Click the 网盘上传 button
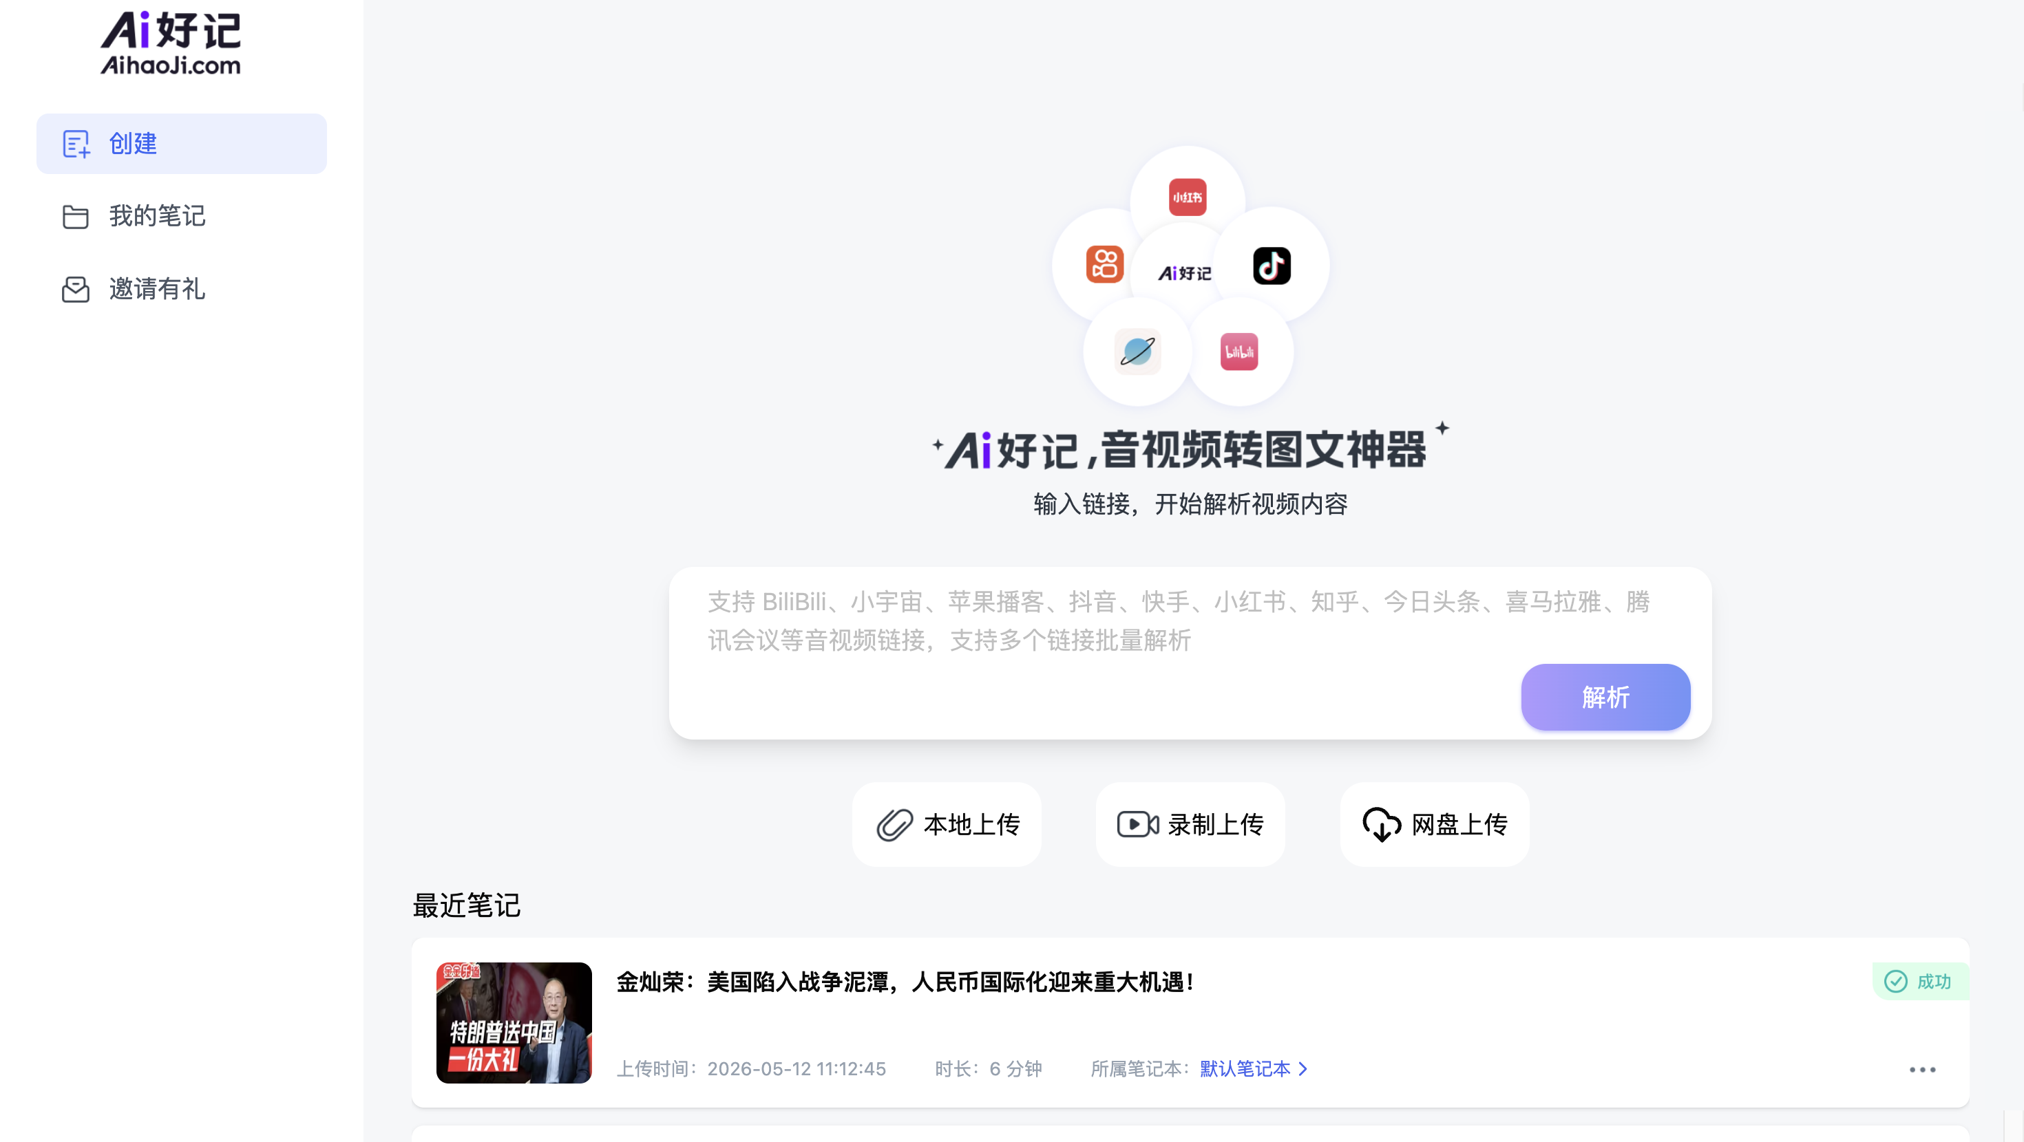Image resolution: width=2024 pixels, height=1142 pixels. (x=1435, y=825)
